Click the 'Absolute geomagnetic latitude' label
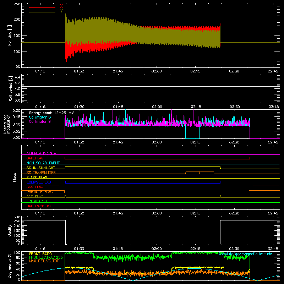The height and width of the screenshot is (284, 284). [245, 254]
